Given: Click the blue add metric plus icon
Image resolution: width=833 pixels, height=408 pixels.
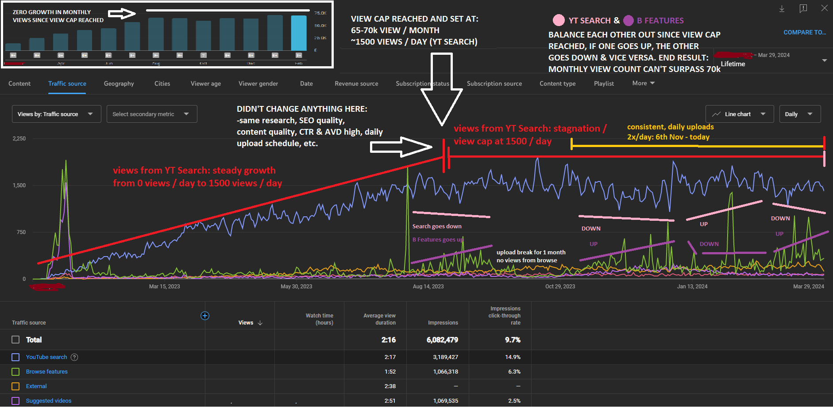Looking at the screenshot, I should [x=205, y=316].
